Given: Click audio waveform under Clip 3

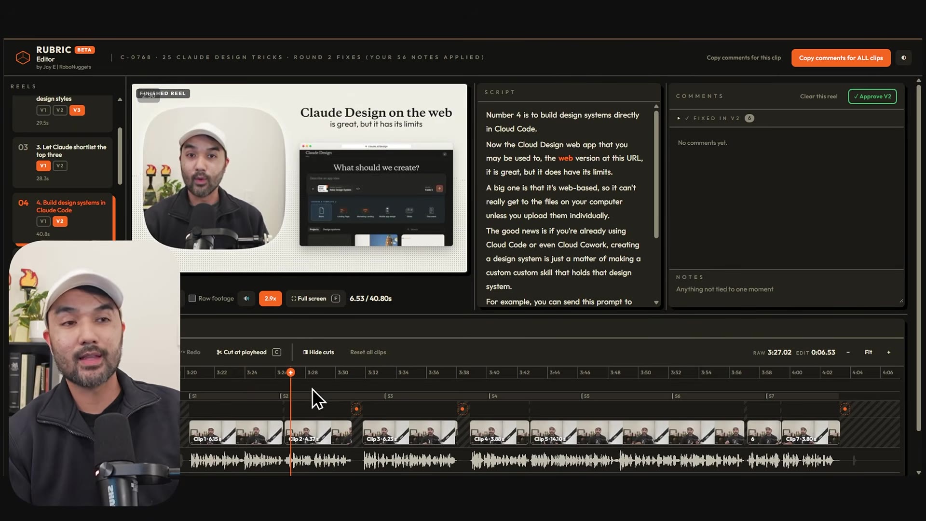Looking at the screenshot, I should 409,461.
